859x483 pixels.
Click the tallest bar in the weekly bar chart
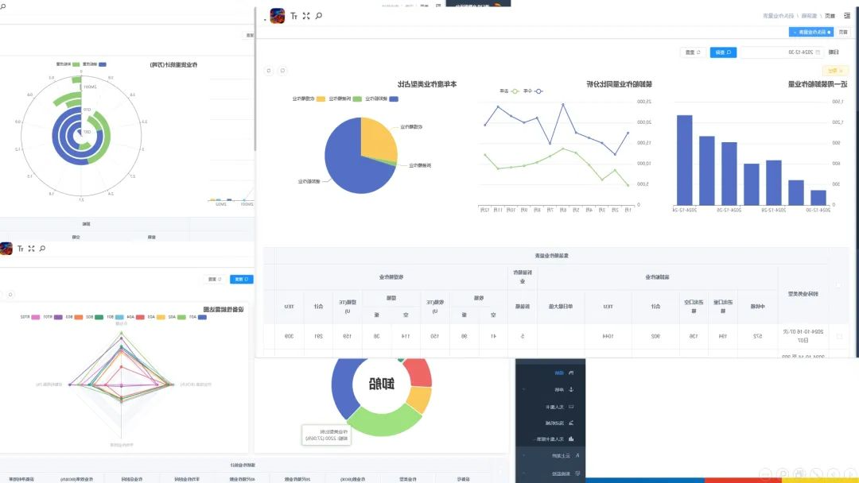click(x=684, y=160)
